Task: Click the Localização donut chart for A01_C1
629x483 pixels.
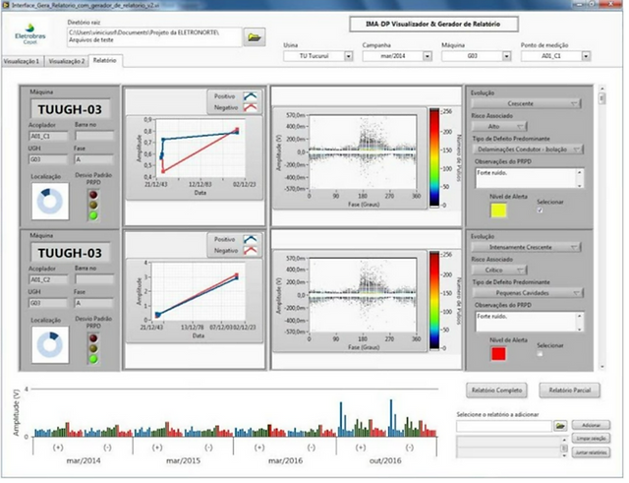Action: pos(50,201)
